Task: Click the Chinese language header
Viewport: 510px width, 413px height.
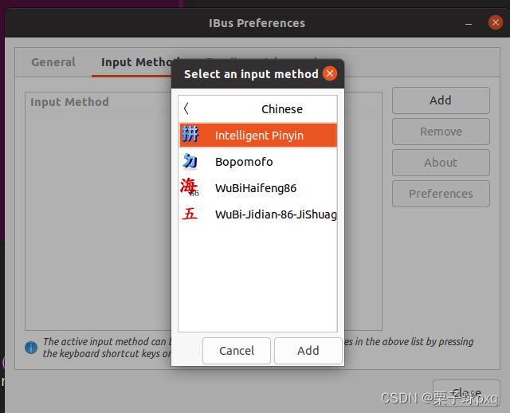Action: (x=281, y=109)
